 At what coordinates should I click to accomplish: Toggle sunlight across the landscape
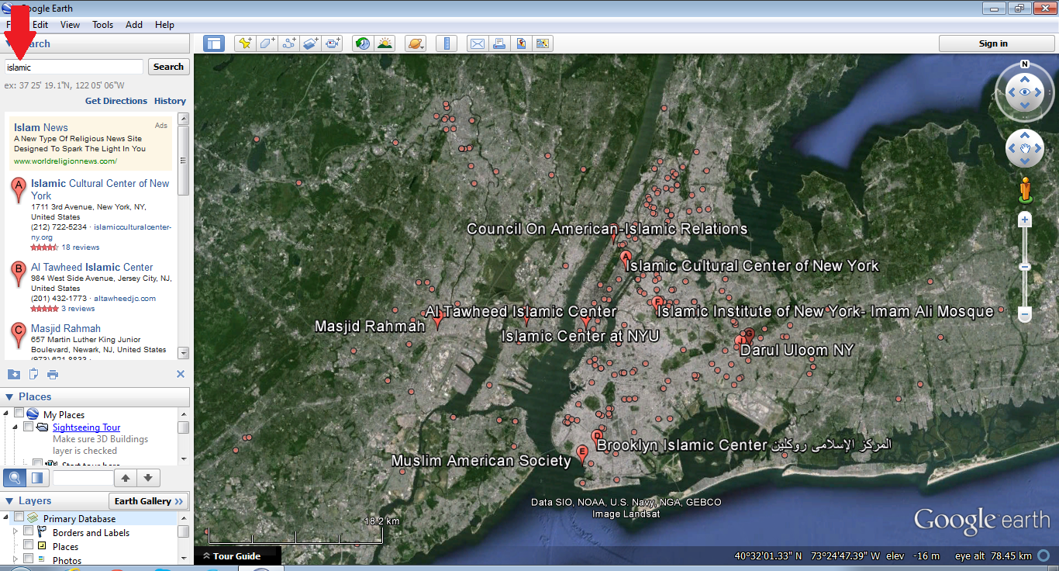click(x=385, y=43)
